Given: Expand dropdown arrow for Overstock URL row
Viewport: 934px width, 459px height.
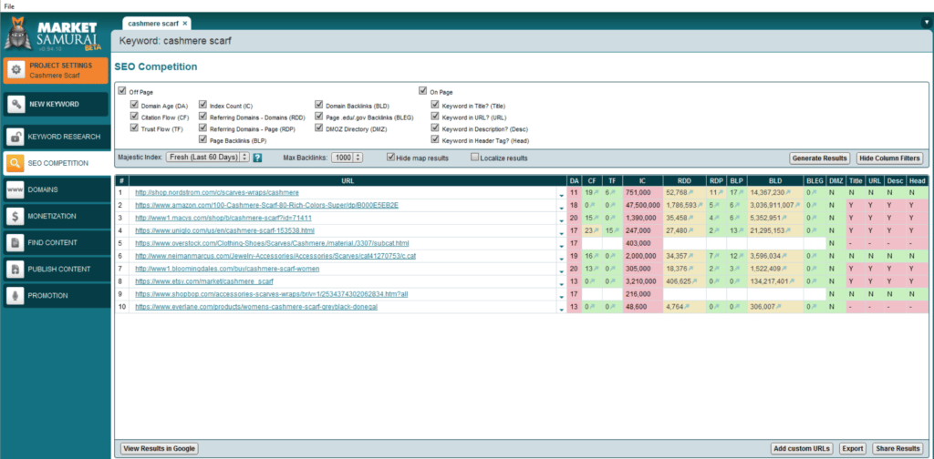Looking at the screenshot, I should (x=561, y=246).
